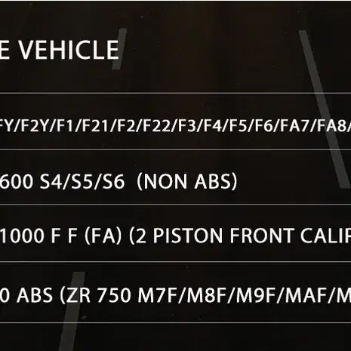Click the (NON ABS) label
This screenshot has width=351, height=351.
[x=187, y=181]
